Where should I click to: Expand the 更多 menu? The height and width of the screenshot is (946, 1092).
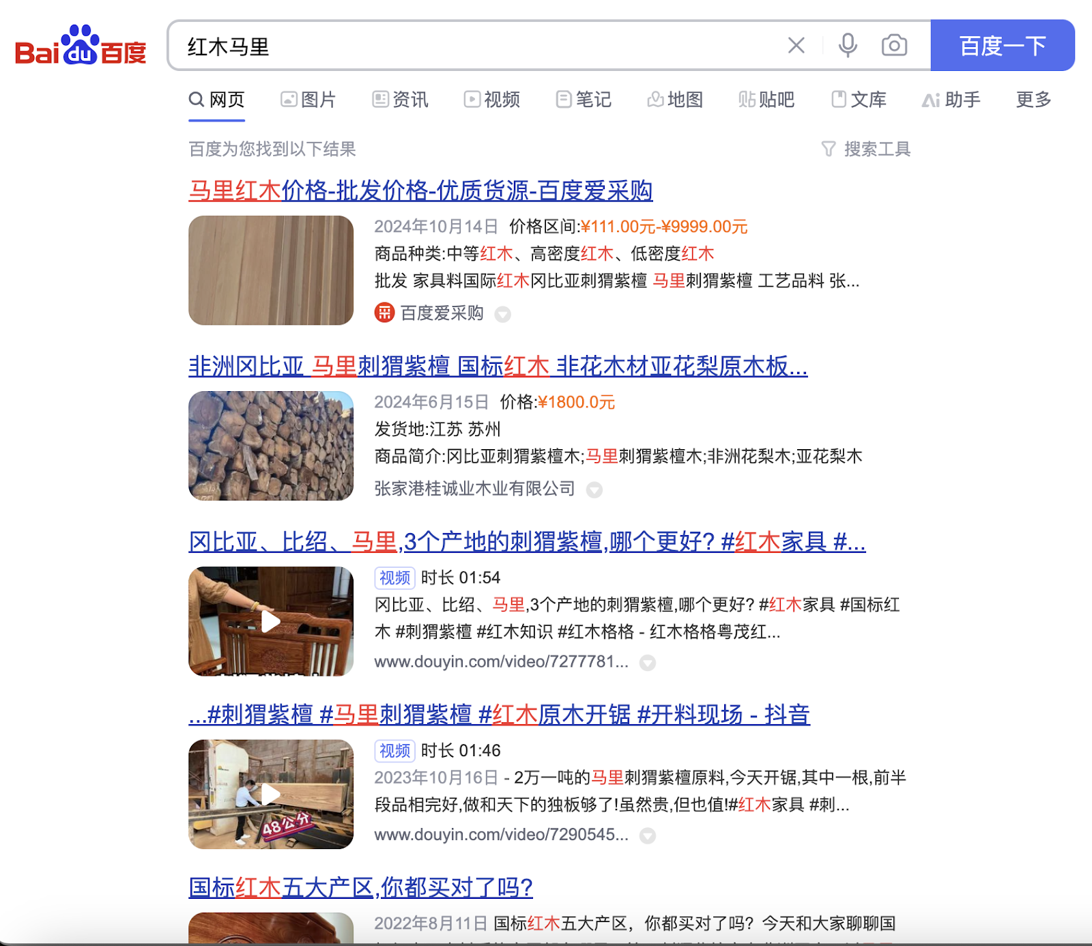pyautogui.click(x=1033, y=100)
